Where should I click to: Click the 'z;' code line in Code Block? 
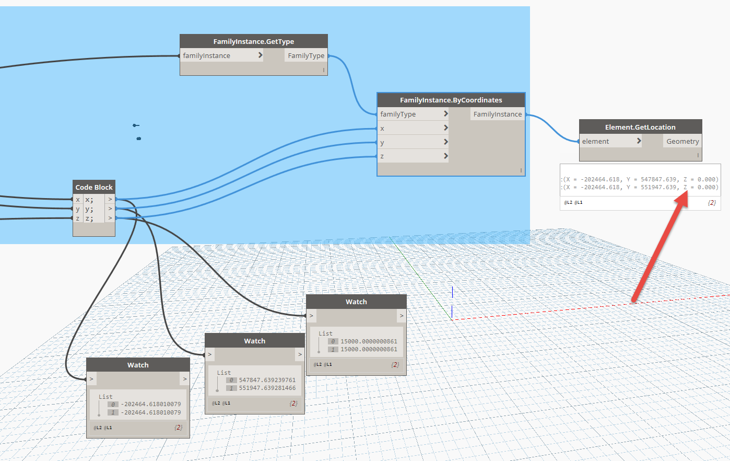pos(89,218)
